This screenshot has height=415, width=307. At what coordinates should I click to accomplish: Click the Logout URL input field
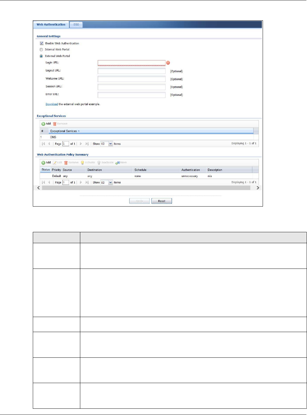coord(131,71)
